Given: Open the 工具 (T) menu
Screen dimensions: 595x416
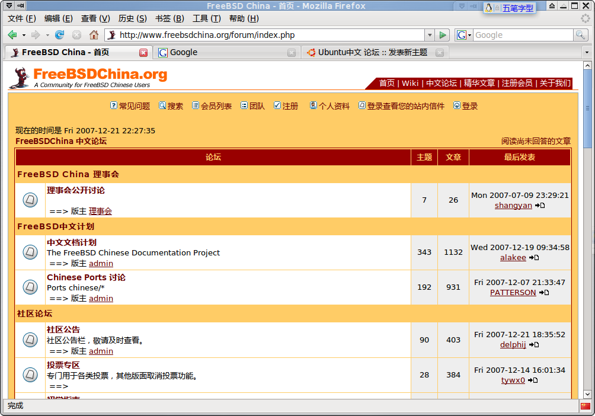Looking at the screenshot, I should click(x=207, y=18).
